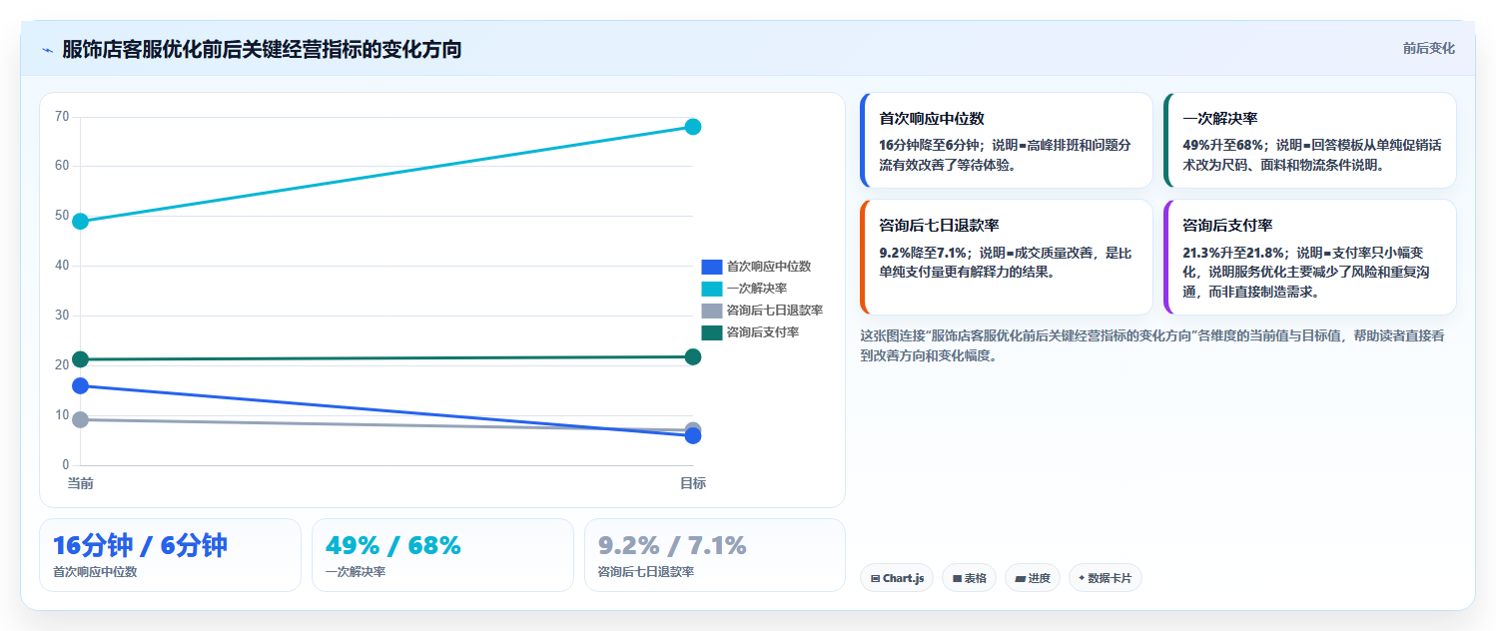Click the 咨询后七日退款率 legend label
The width and height of the screenshot is (1496, 631).
[x=775, y=311]
